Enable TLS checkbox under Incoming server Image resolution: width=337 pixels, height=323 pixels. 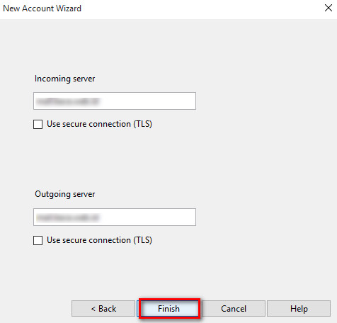pos(38,124)
